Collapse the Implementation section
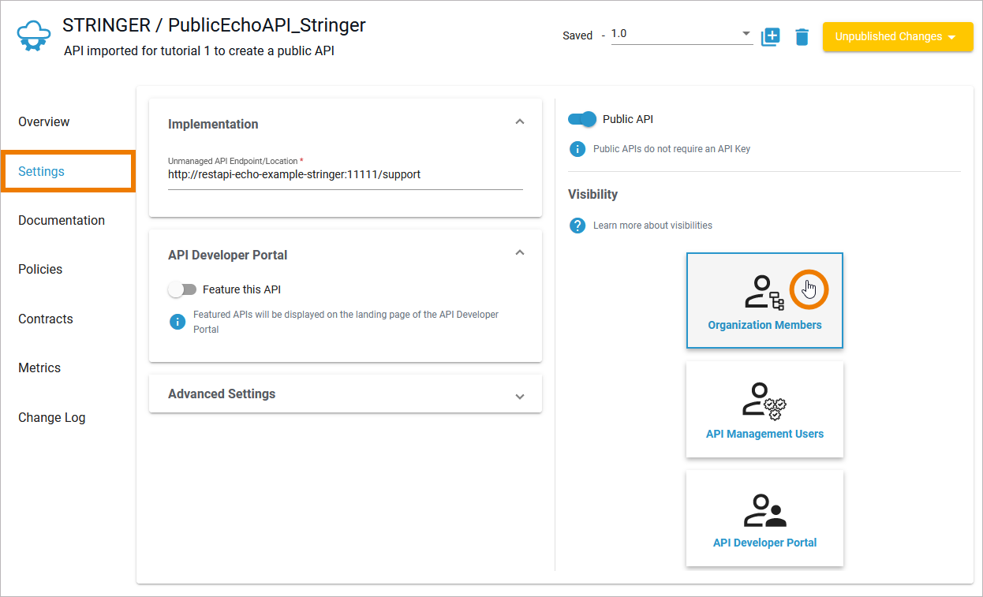Image resolution: width=983 pixels, height=597 pixels. click(x=519, y=122)
